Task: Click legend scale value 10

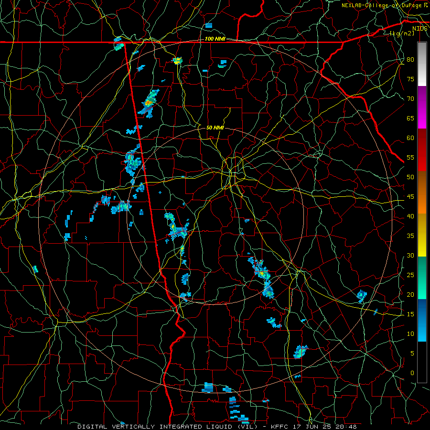Action: coord(410,334)
